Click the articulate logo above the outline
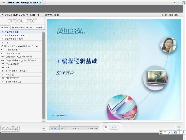Image resolution: width=186 pixels, height=140 pixels. tap(22, 21)
